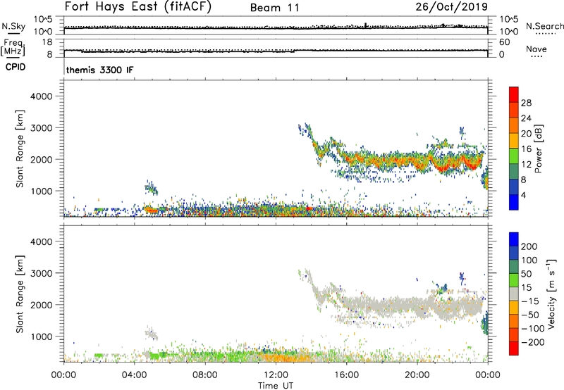Image resolution: width=564 pixels, height=390 pixels.
Task: Click '4000' on power panel range axis
Action: pos(41,96)
